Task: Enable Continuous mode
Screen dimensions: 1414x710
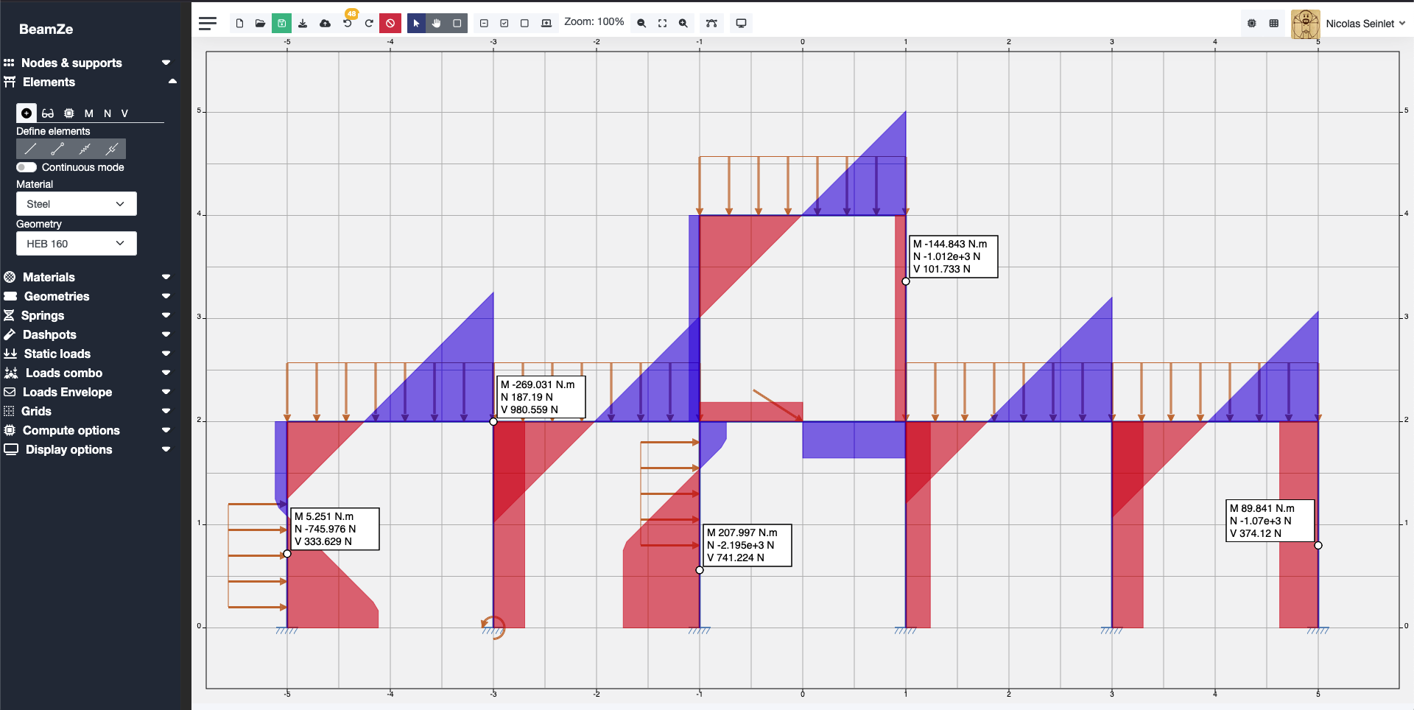Action: click(25, 167)
